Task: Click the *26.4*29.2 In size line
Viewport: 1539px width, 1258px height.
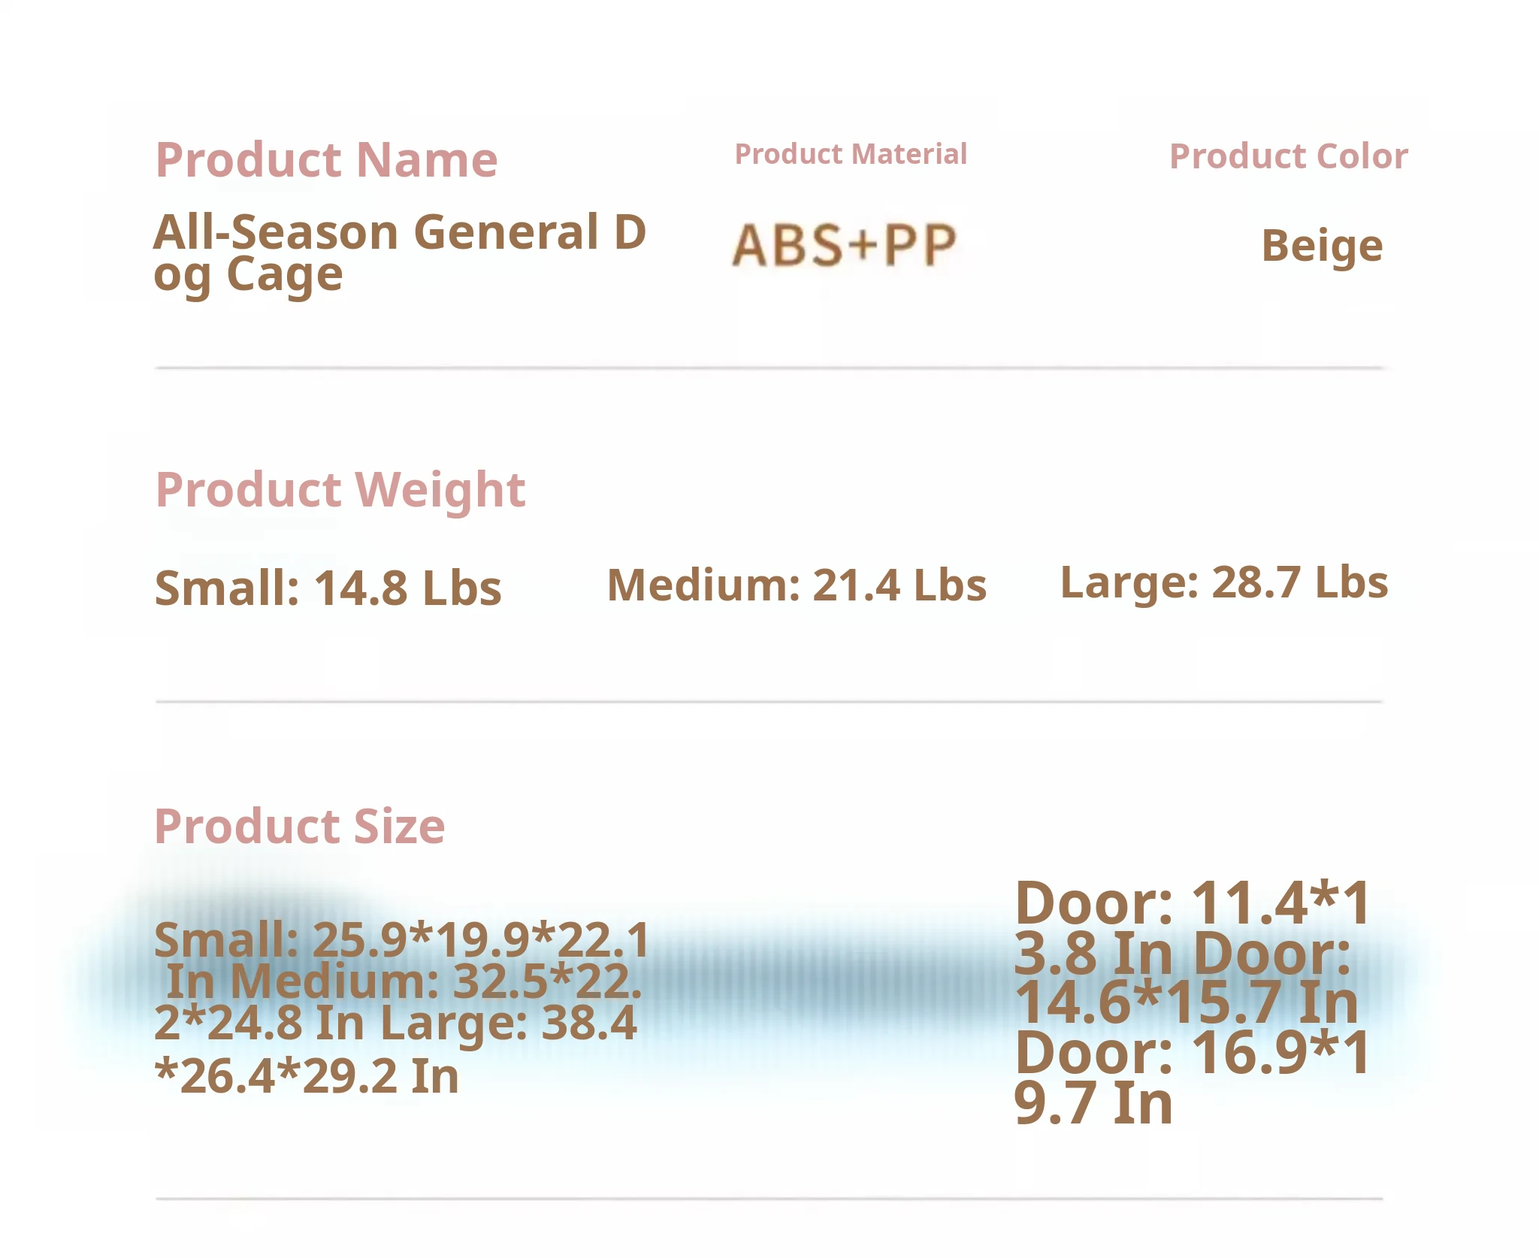Action: point(307,1076)
